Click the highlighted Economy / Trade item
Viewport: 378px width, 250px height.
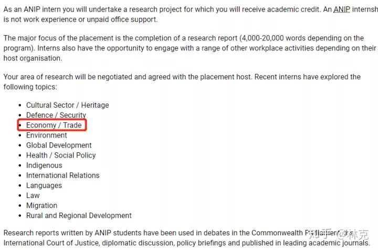pos(54,125)
